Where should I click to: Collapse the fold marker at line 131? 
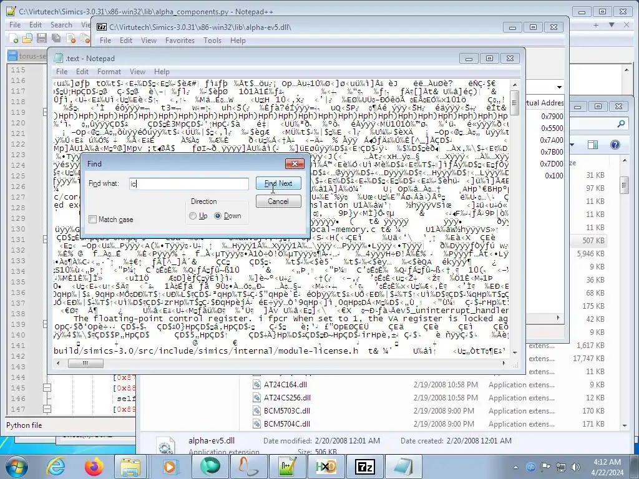pyautogui.click(x=46, y=239)
